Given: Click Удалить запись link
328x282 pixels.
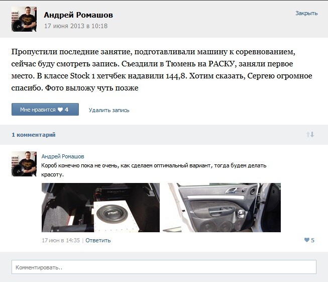Looking at the screenshot, I should point(109,110).
